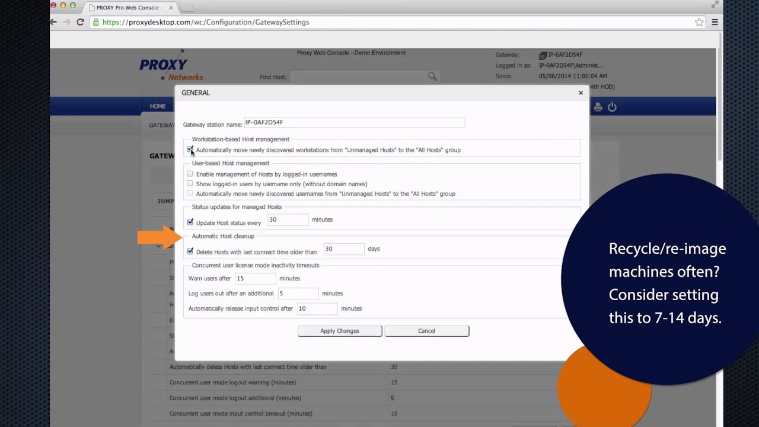Screen dimensions: 759x427
Task: Click the Delete Hosts days field
Action: [x=344, y=249]
